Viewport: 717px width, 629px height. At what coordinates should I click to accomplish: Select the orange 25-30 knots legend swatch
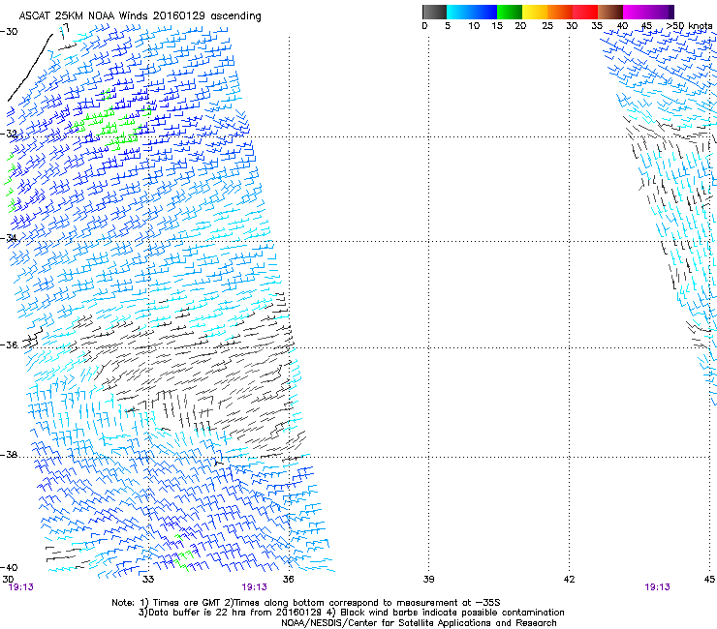[x=560, y=12]
